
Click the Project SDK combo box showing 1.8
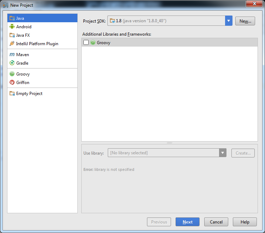(170, 21)
